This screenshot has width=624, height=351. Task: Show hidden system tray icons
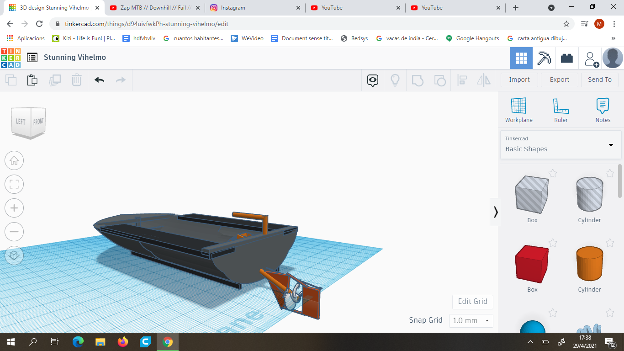coord(530,342)
